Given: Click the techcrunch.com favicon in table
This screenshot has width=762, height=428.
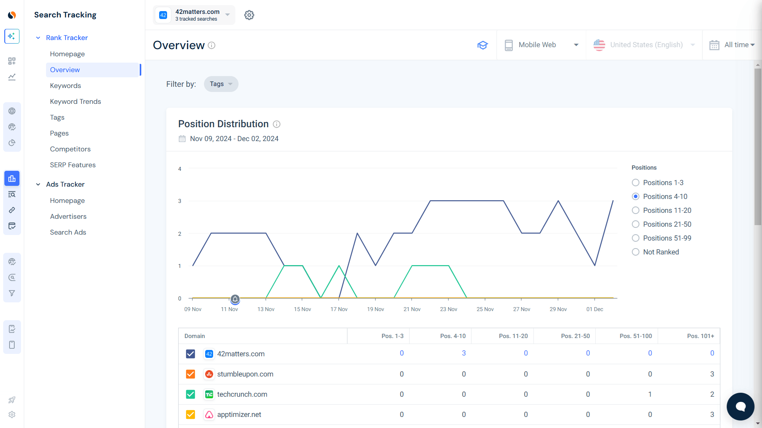Looking at the screenshot, I should (209, 394).
